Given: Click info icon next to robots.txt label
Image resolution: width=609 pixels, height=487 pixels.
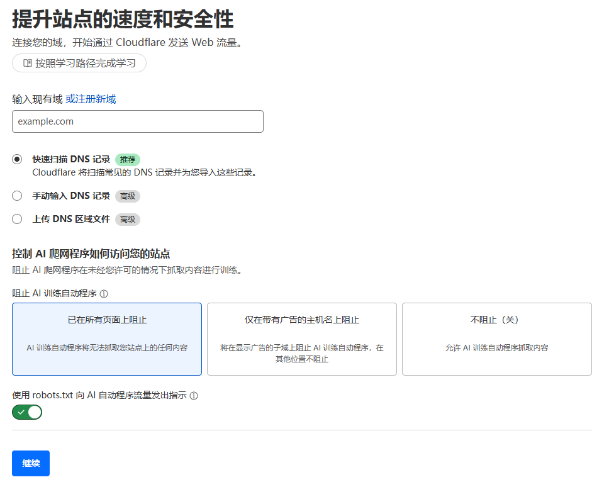Looking at the screenshot, I should (x=194, y=396).
